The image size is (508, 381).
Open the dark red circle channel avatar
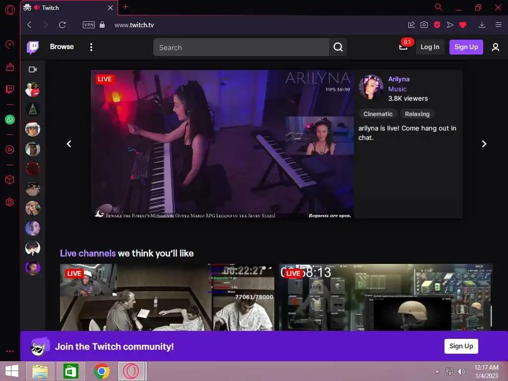(x=33, y=169)
